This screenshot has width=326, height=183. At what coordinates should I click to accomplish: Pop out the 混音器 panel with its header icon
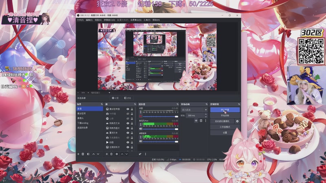(177, 104)
